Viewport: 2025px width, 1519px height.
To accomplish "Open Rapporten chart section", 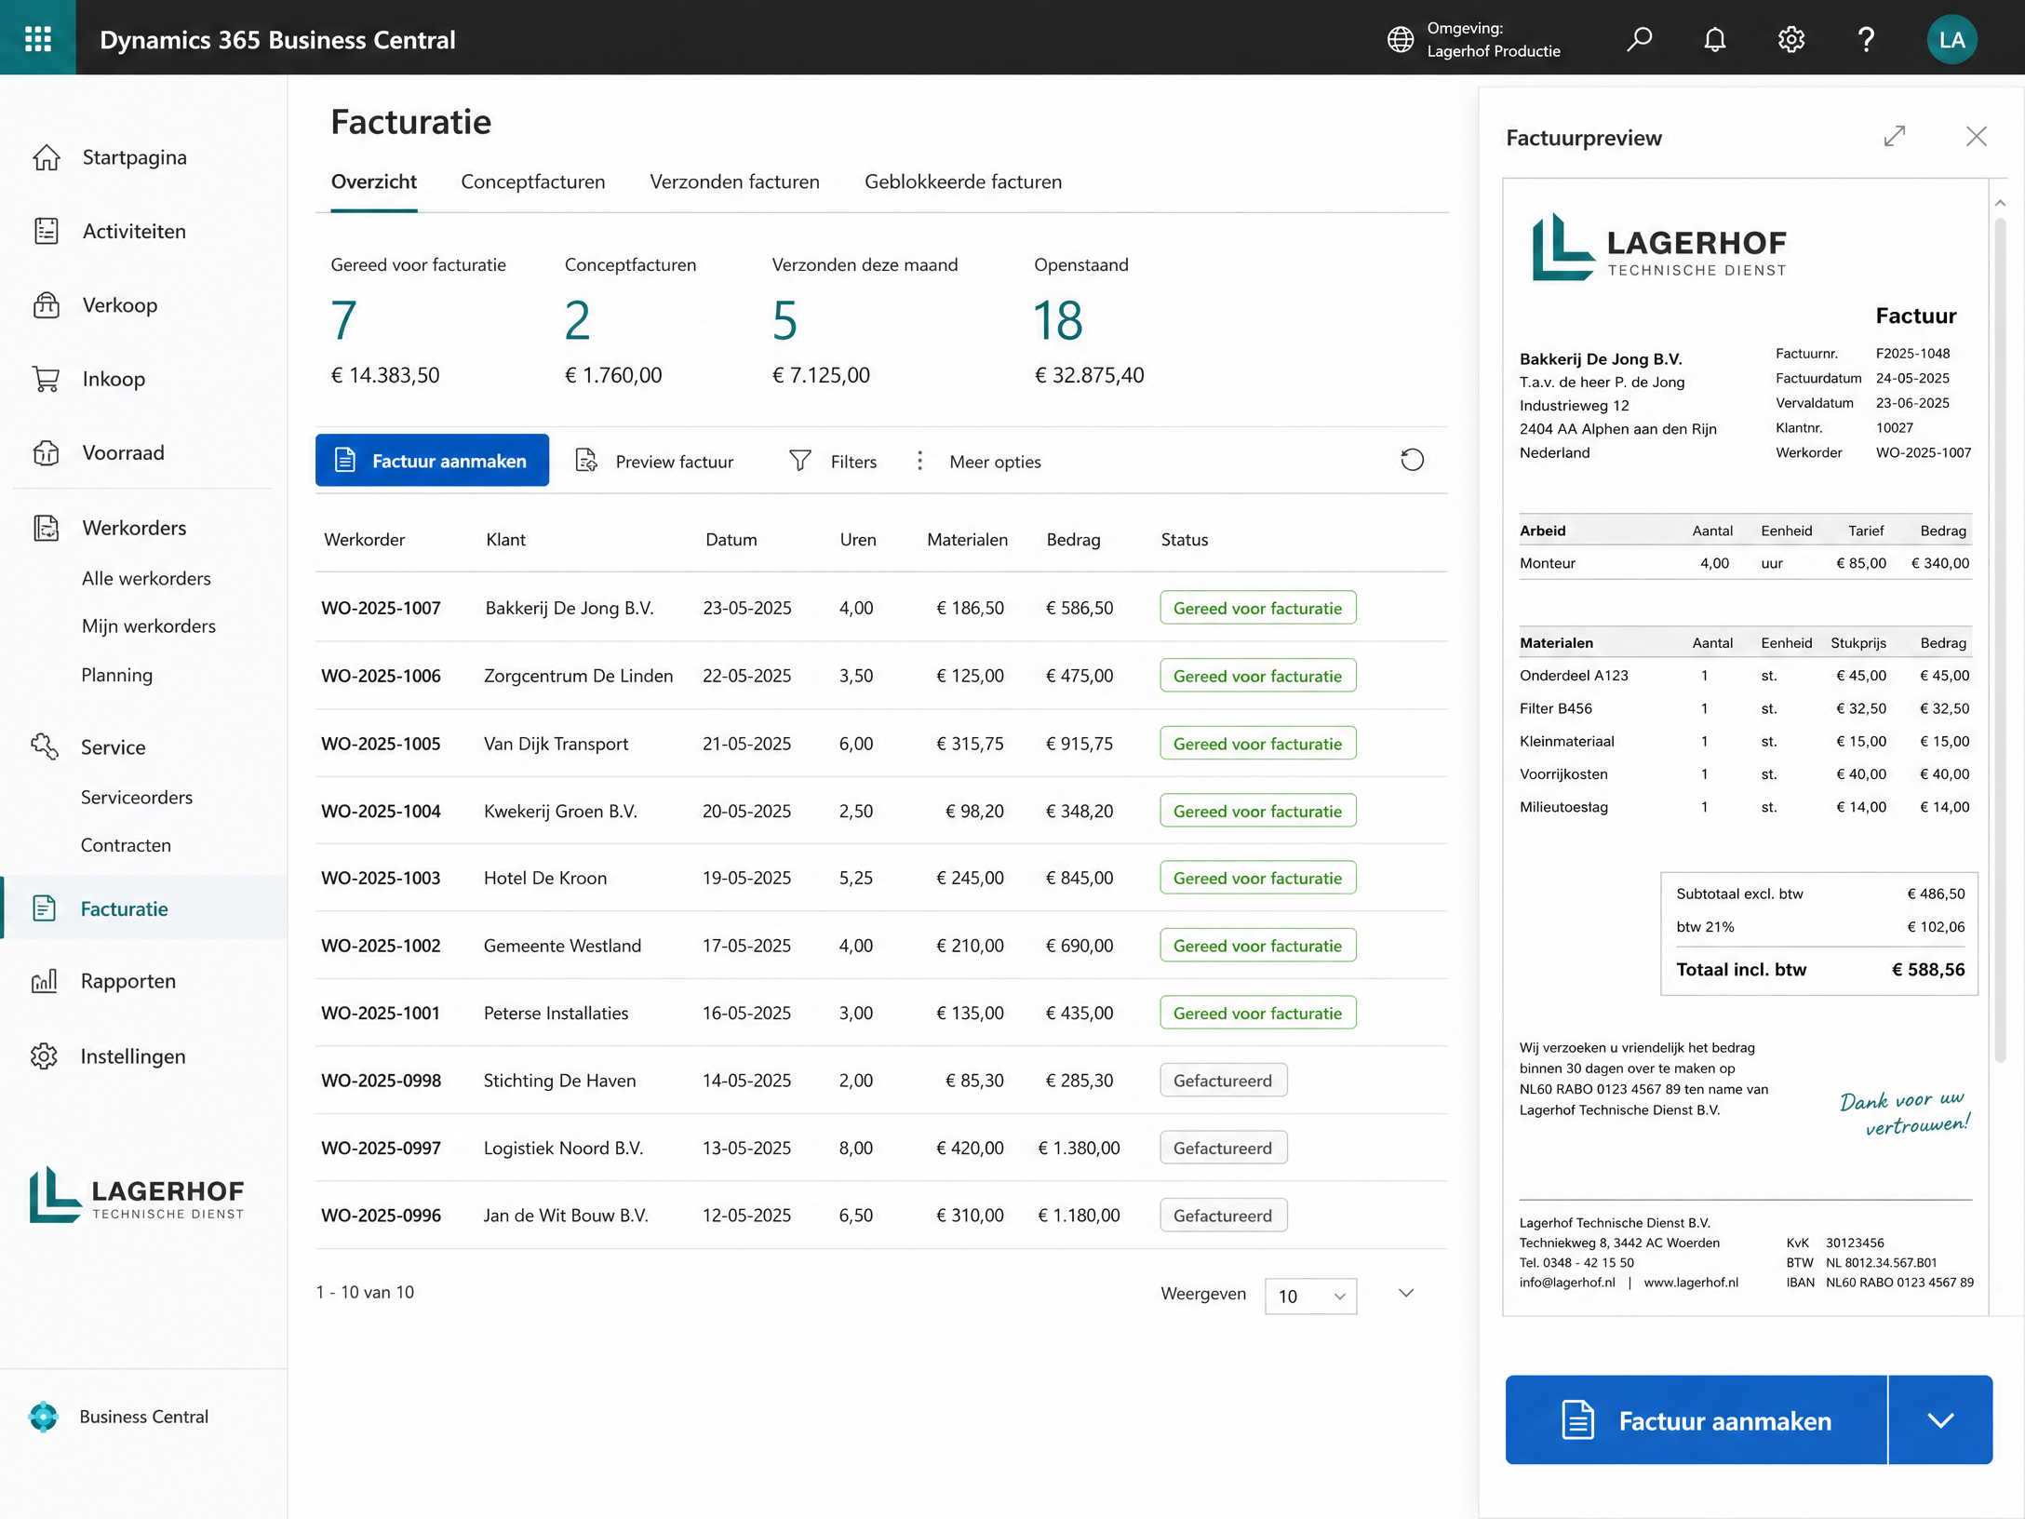I will pos(103,980).
